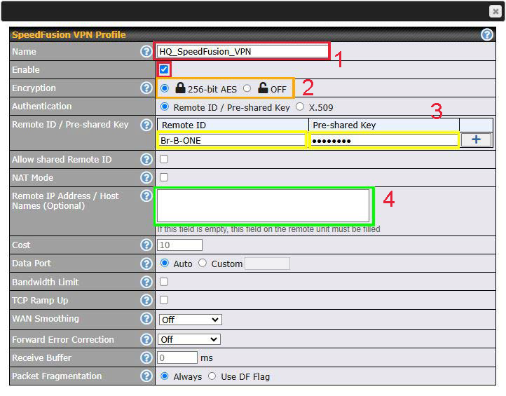The width and height of the screenshot is (506, 396).
Task: Turn encryption OFF radio option
Action: pos(247,88)
